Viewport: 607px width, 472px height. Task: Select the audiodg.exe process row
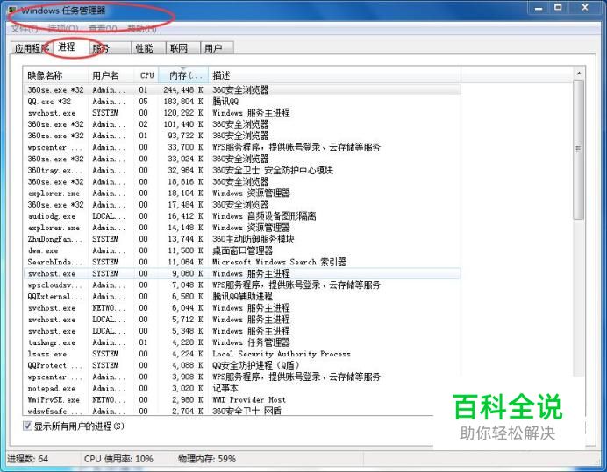(242, 216)
